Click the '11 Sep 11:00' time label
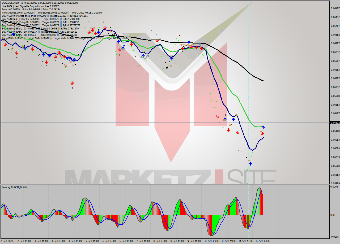 (x=246, y=241)
